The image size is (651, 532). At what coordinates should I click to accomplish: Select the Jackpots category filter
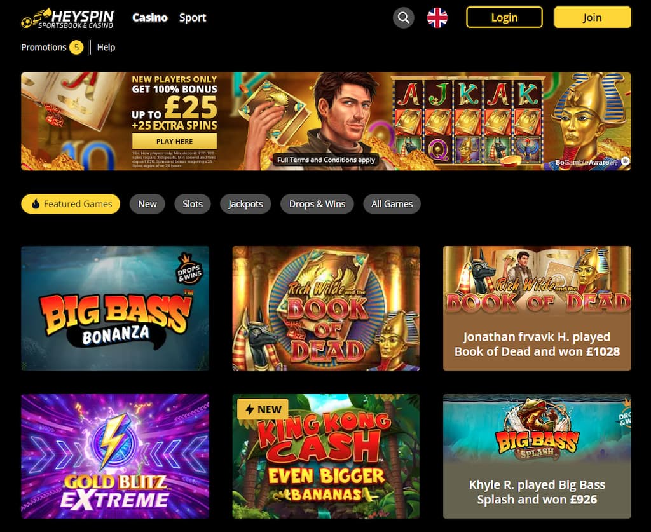245,204
